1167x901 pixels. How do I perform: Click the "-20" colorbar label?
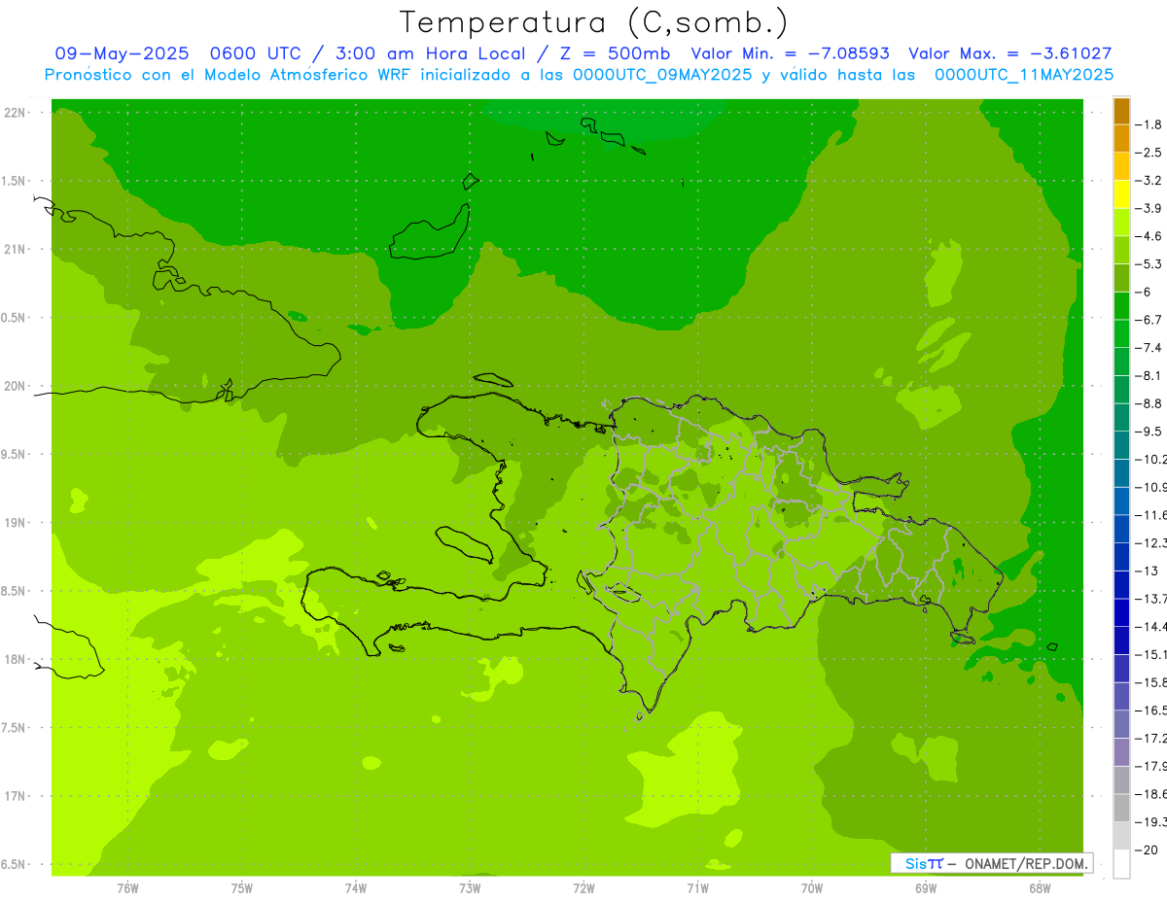tap(1148, 850)
